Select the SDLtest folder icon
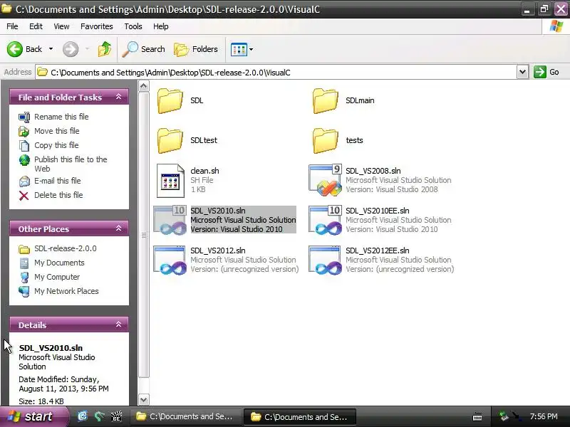The height and width of the screenshot is (427, 570). pos(170,140)
